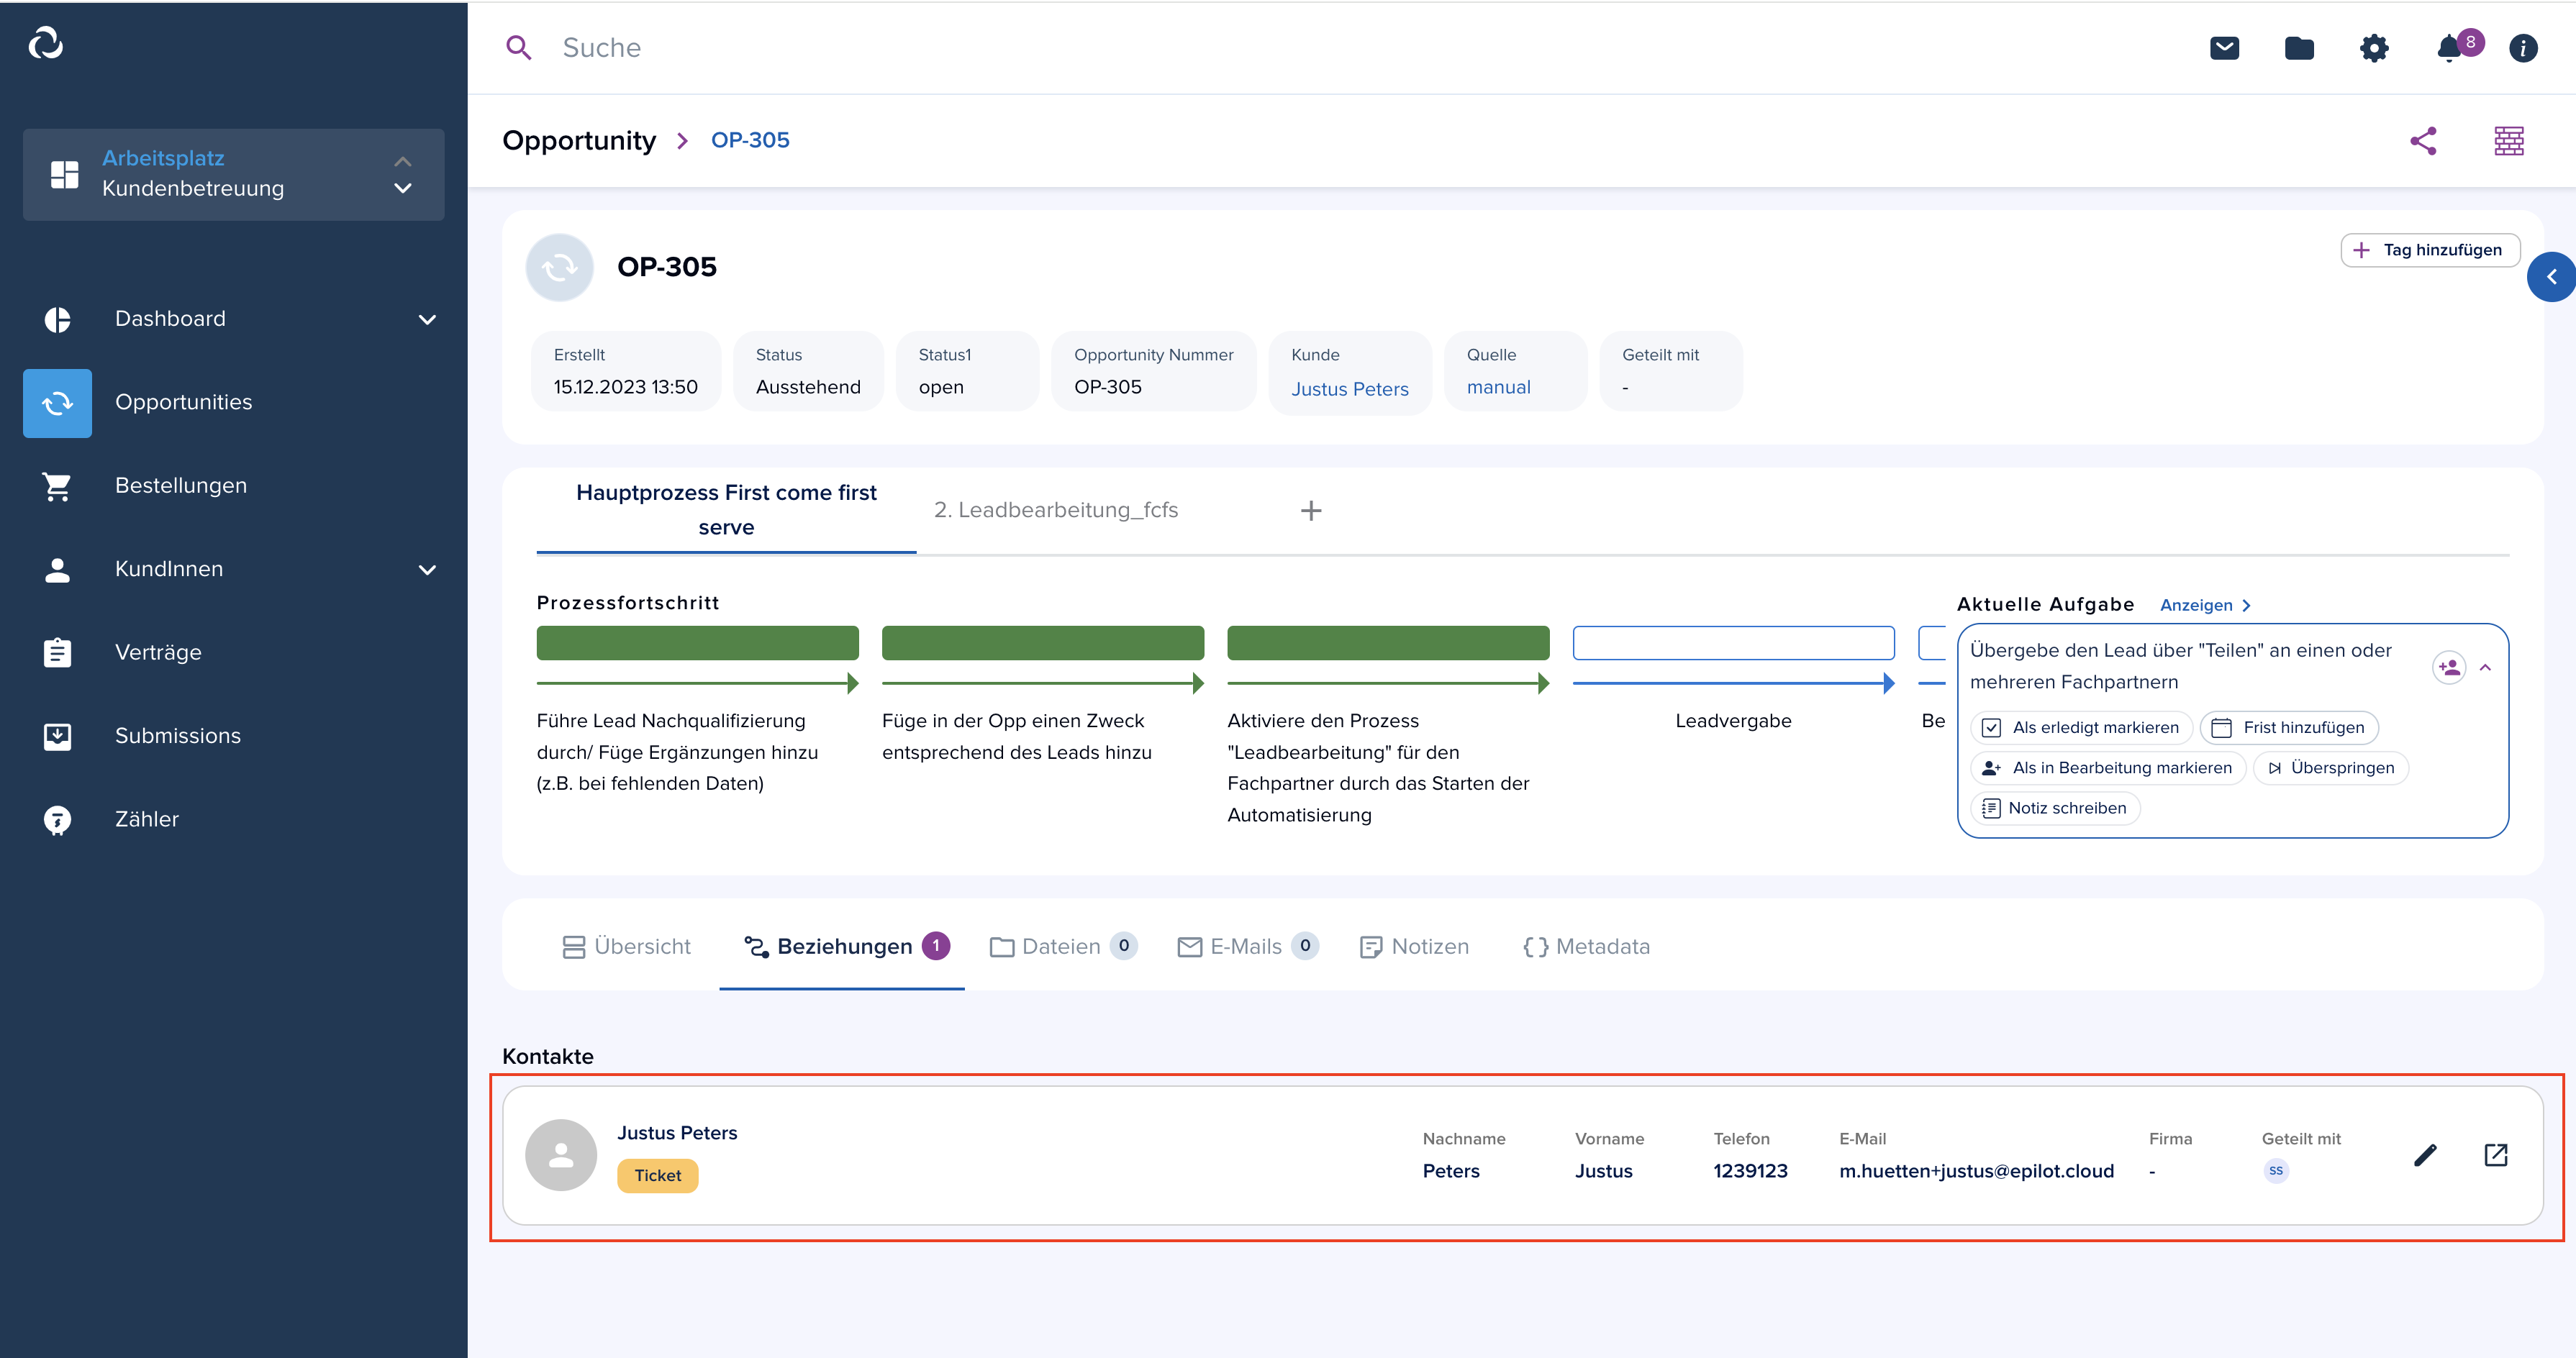2576x1358 pixels.
Task: Click the Dashboard pie chart icon
Action: tap(57, 319)
